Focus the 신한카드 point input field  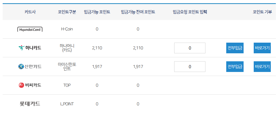click(190, 67)
